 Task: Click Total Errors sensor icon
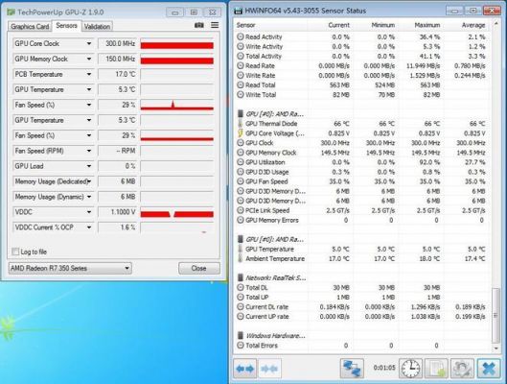tap(241, 346)
